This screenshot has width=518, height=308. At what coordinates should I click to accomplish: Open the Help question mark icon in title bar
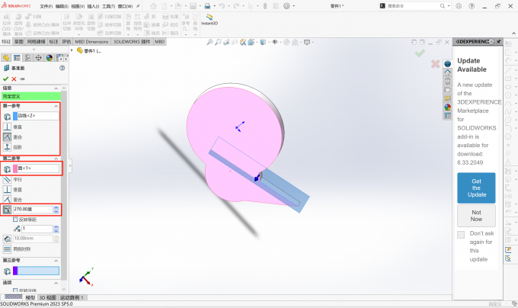(472, 6)
